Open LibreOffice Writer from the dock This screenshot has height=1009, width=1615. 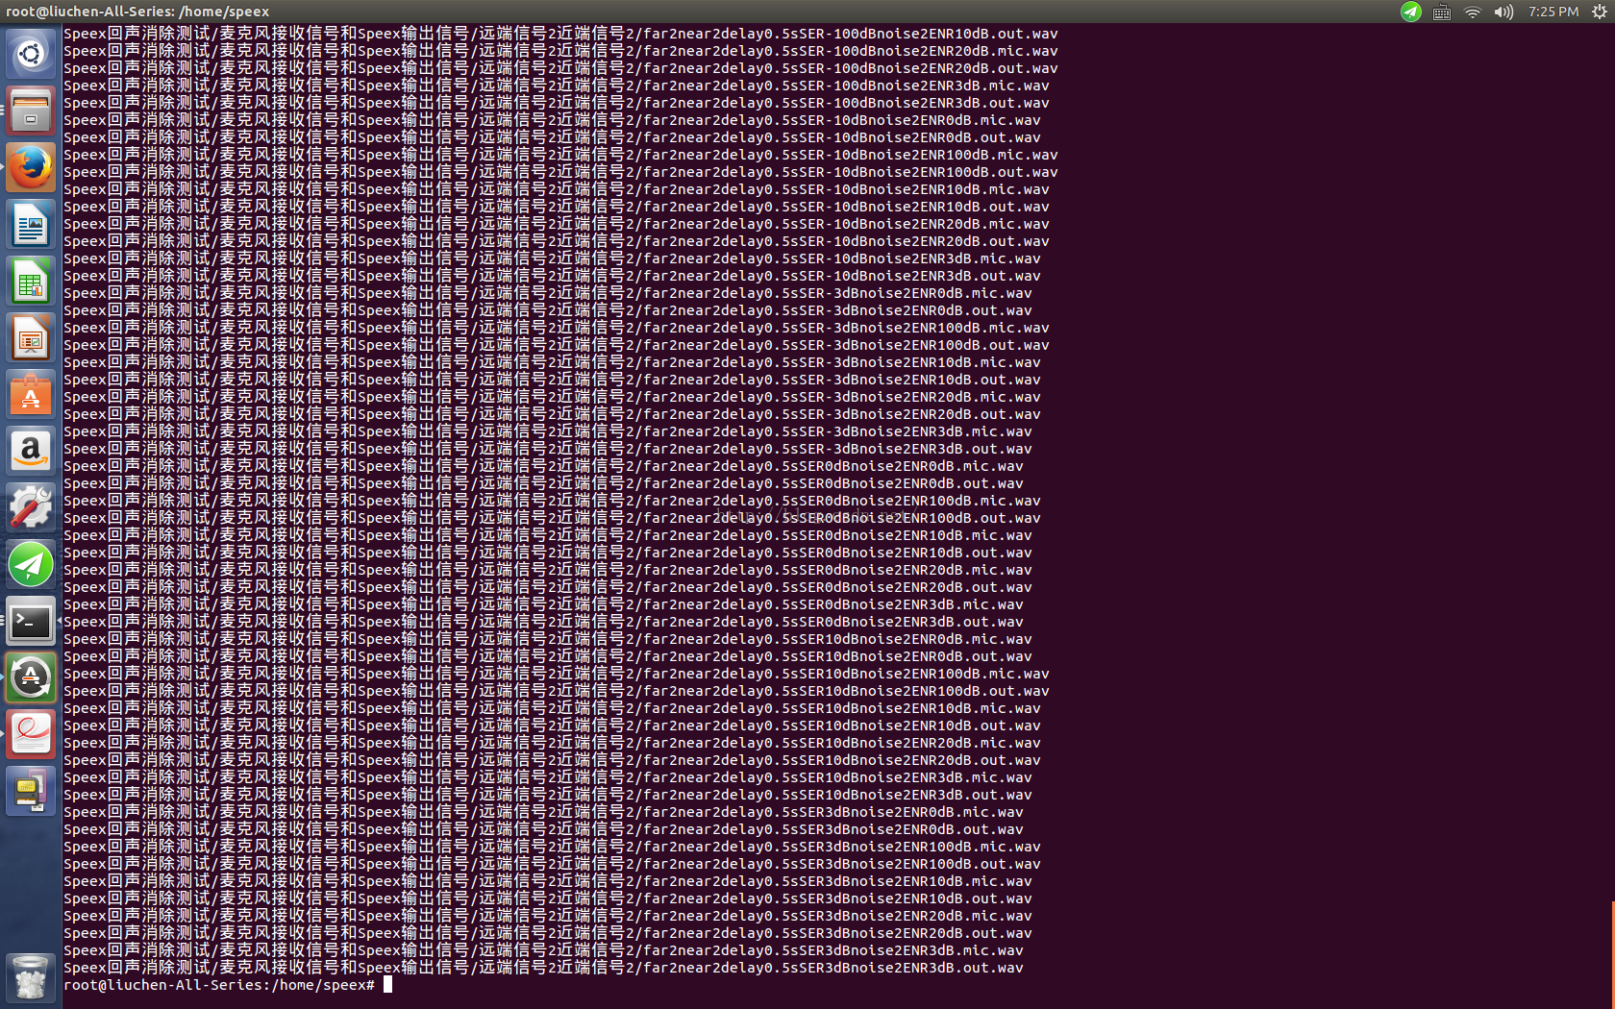pos(31,224)
